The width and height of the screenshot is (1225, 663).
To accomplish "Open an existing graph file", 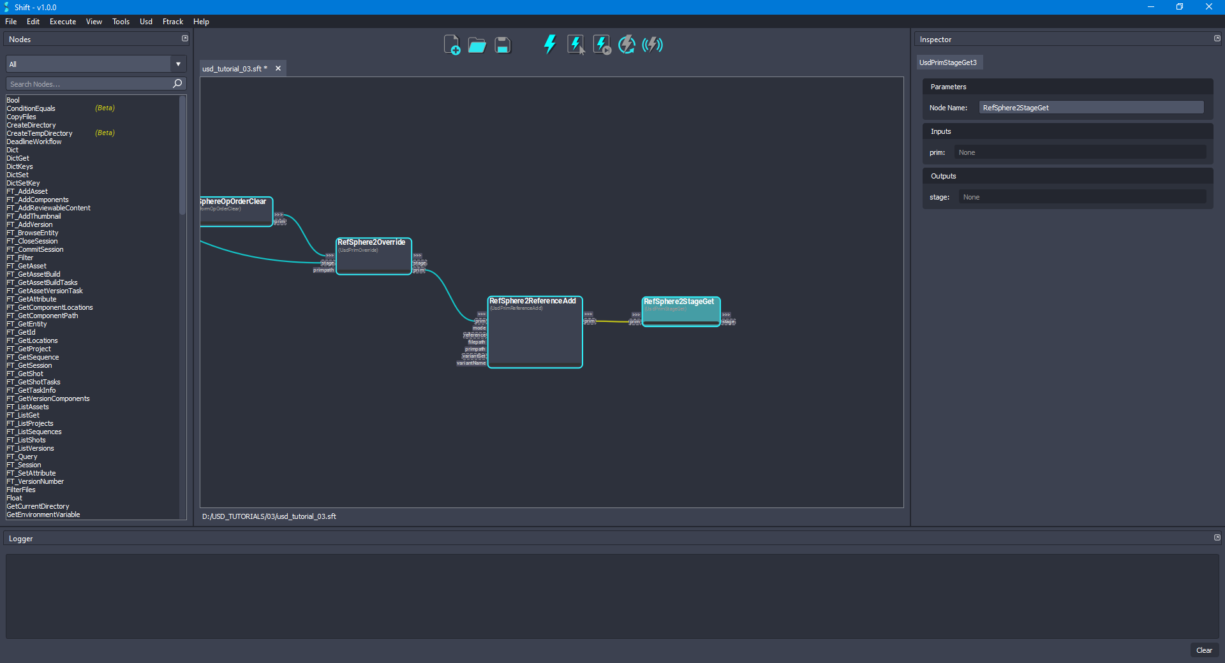I will click(477, 45).
